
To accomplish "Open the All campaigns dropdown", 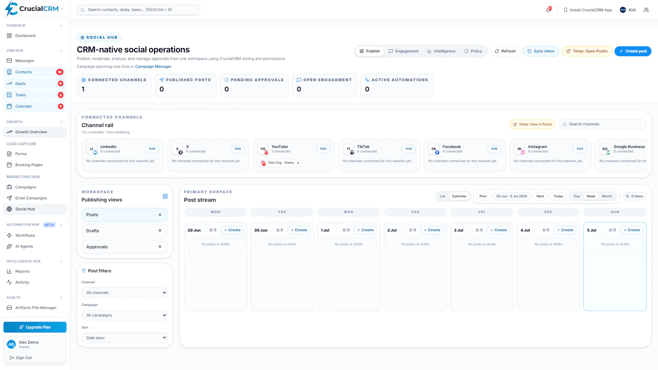I will (x=125, y=315).
